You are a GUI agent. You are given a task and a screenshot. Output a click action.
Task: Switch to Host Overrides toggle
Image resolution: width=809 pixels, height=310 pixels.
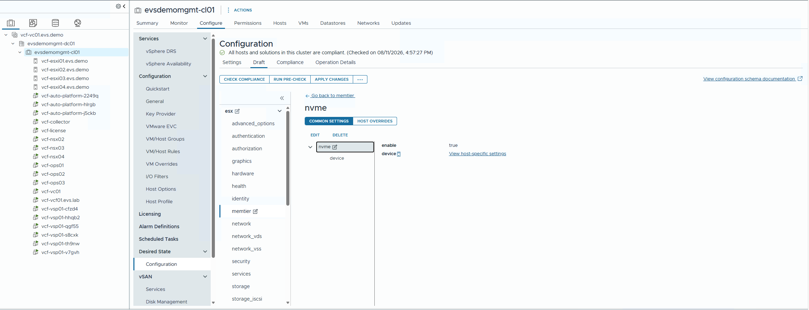(x=375, y=121)
